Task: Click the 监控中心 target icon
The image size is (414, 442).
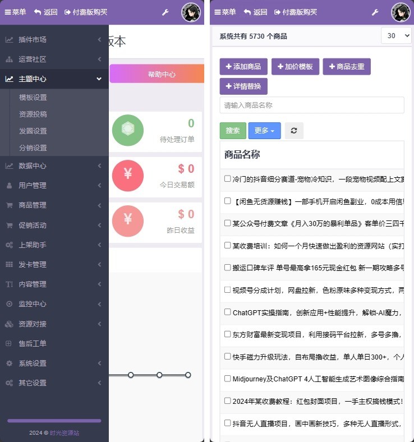Action: [x=9, y=304]
